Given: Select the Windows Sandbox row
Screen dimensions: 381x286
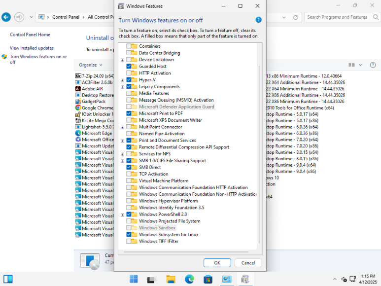Looking at the screenshot, I should [157, 228].
